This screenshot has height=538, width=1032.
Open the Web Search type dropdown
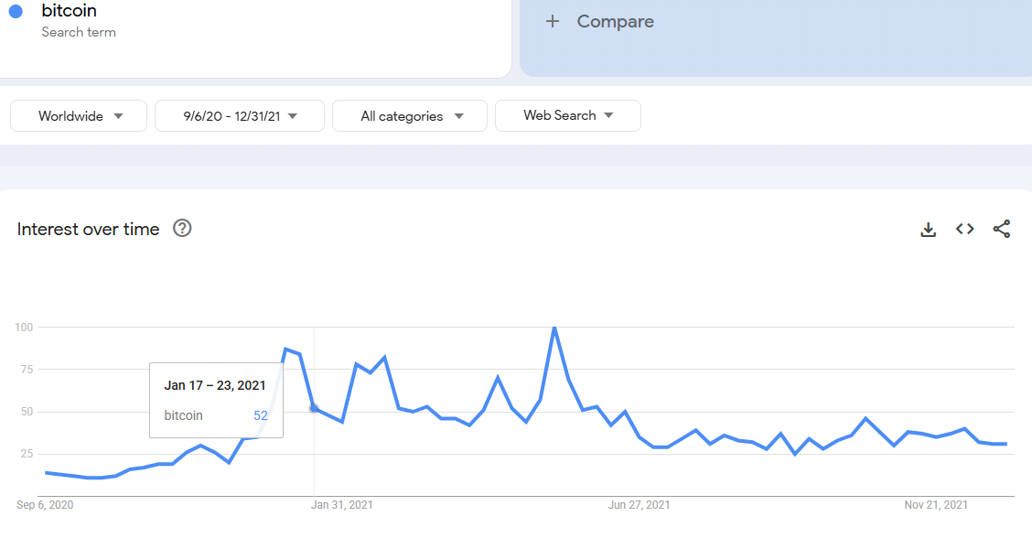pos(567,116)
